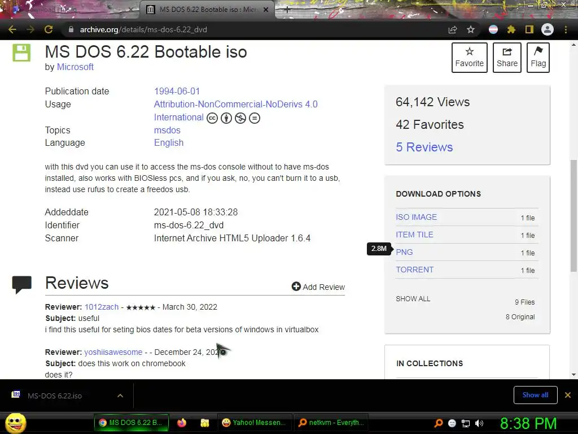Download the TORRENT file
Image resolution: width=578 pixels, height=434 pixels.
pos(415,270)
